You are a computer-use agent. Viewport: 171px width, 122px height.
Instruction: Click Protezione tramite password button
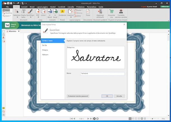[x=78, y=96]
